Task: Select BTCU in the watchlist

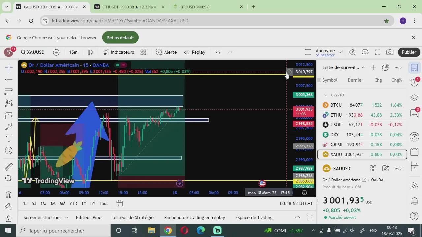Action: click(x=362, y=105)
